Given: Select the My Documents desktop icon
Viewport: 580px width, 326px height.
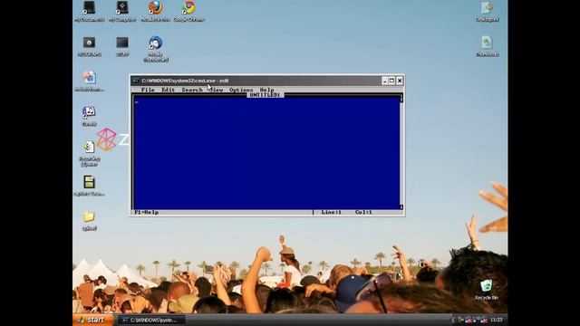Looking at the screenshot, I should point(89,12).
